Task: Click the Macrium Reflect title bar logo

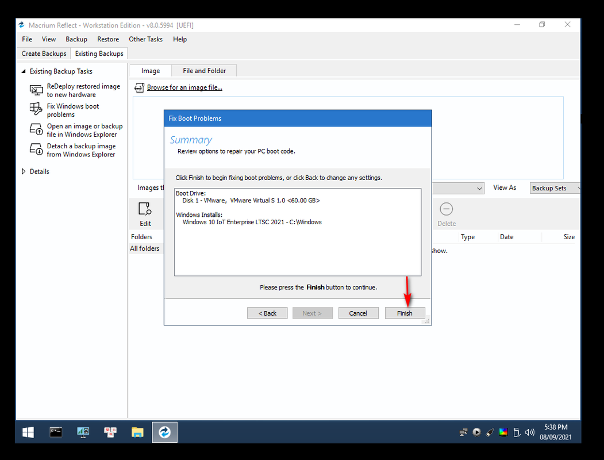Action: click(22, 25)
